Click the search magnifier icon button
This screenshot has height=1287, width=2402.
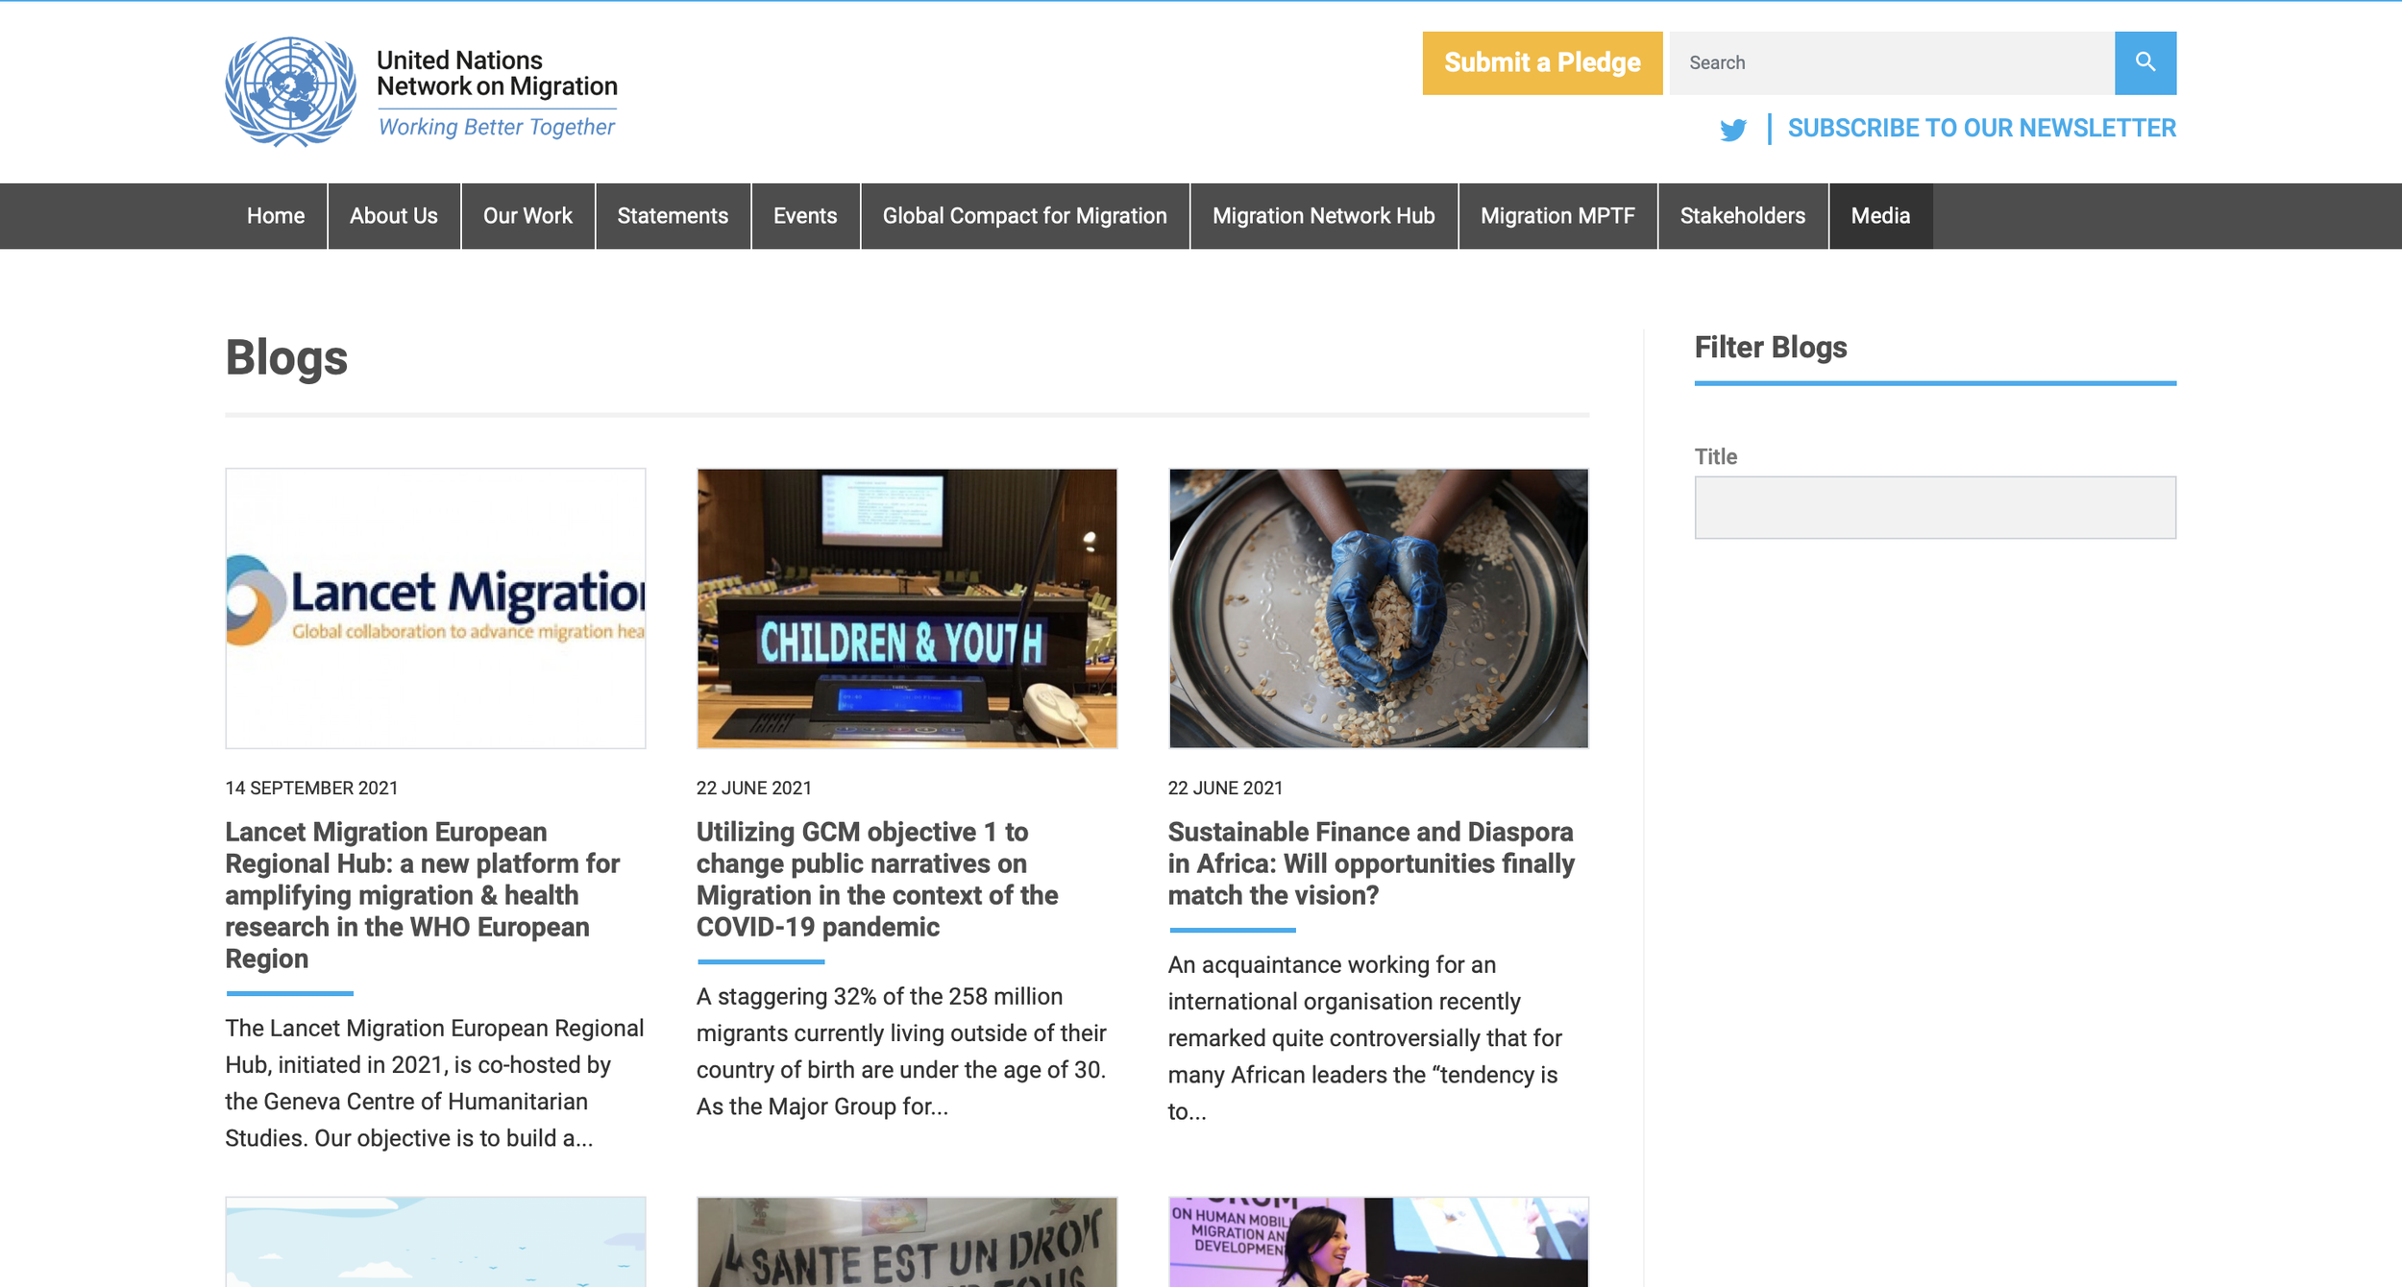click(2145, 62)
